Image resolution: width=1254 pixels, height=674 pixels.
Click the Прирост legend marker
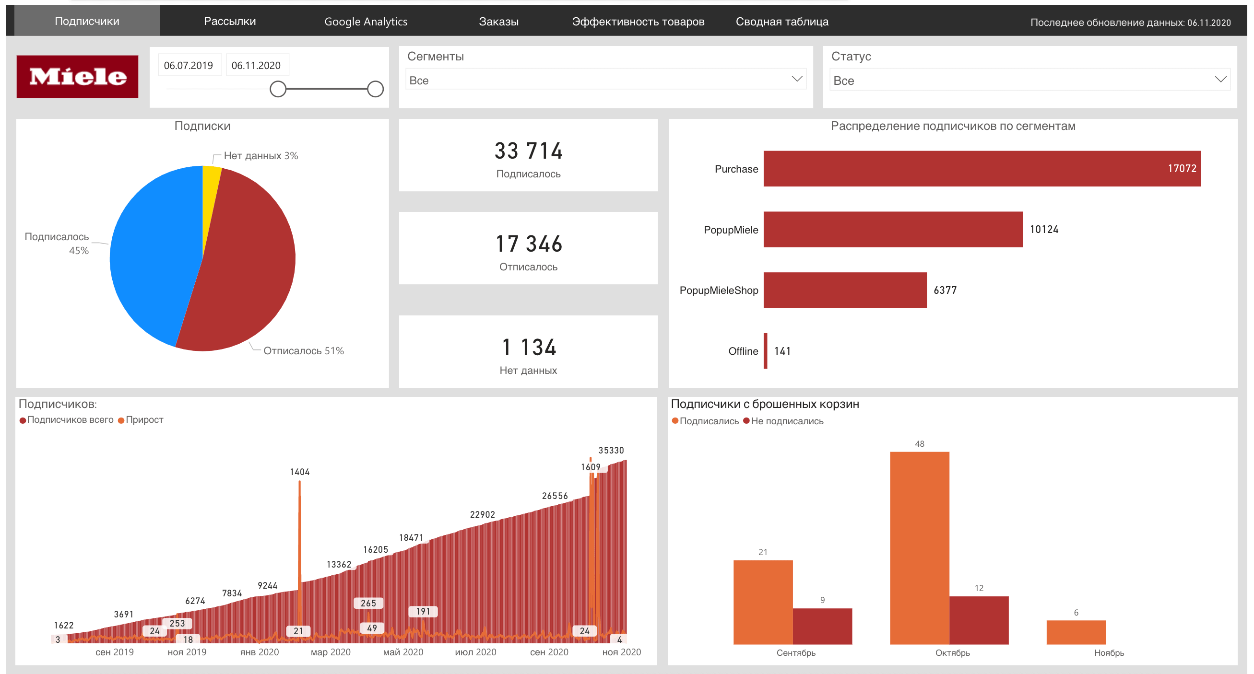tap(121, 420)
